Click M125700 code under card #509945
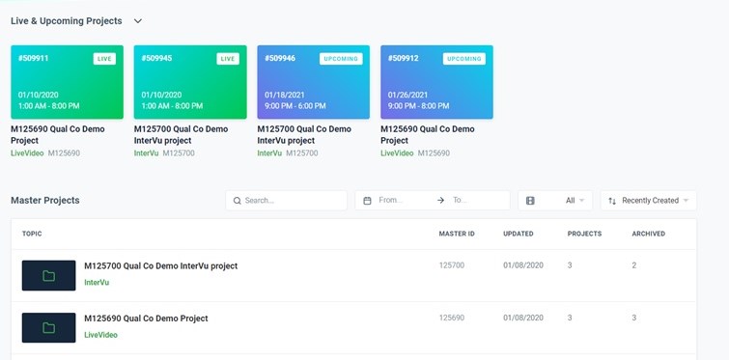This screenshot has height=360, width=729. point(179,153)
